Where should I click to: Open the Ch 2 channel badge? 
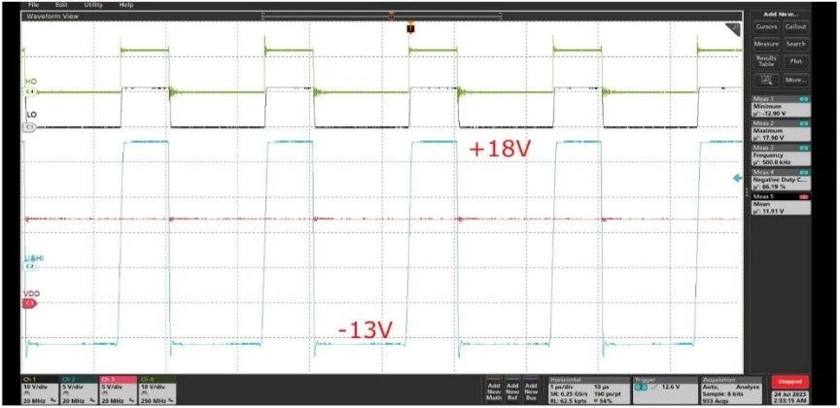coord(80,390)
